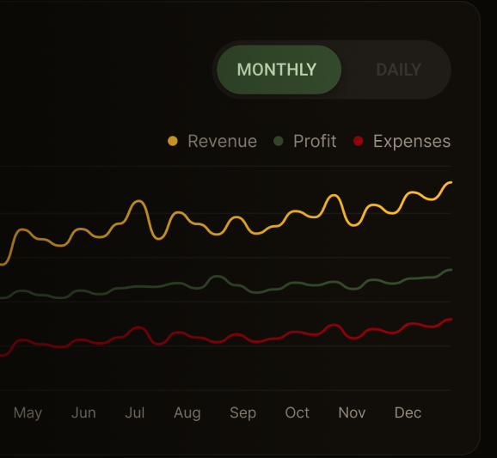
Task: Click the Aug axis label
Action: coord(187,413)
